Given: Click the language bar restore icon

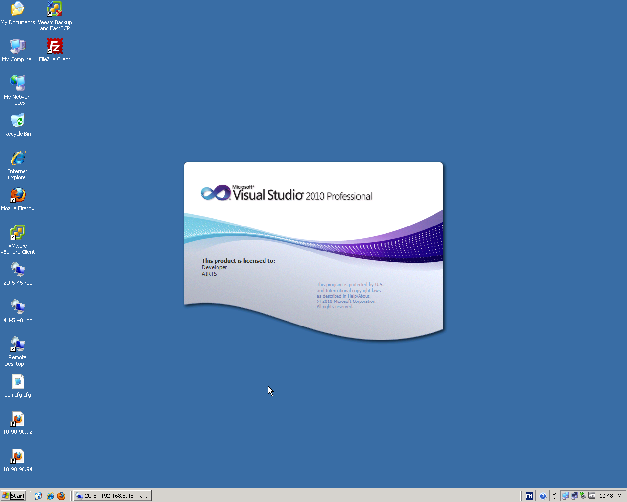Looking at the screenshot, I should (555, 493).
